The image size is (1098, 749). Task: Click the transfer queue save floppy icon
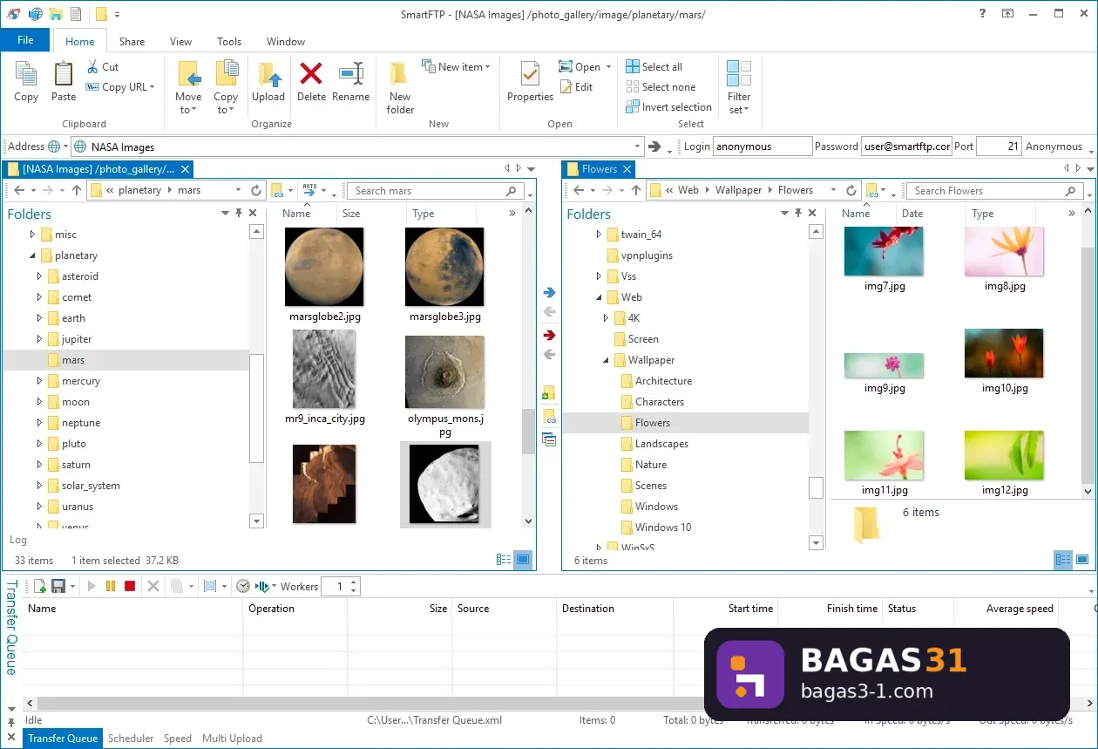point(58,587)
